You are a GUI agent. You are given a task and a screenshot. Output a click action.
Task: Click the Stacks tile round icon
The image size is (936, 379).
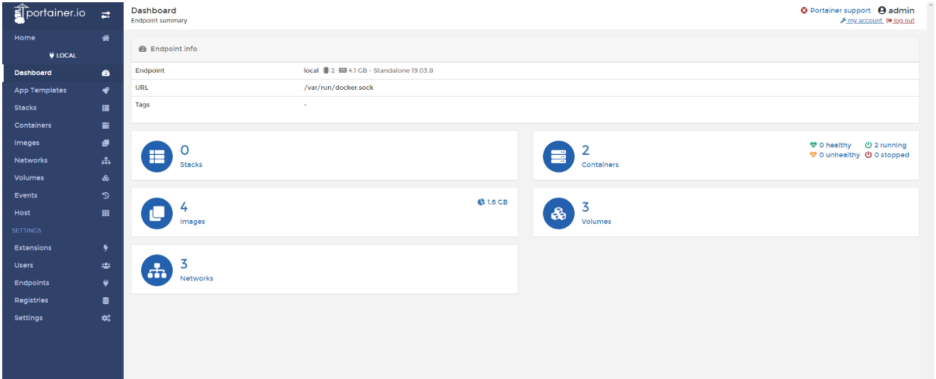156,157
